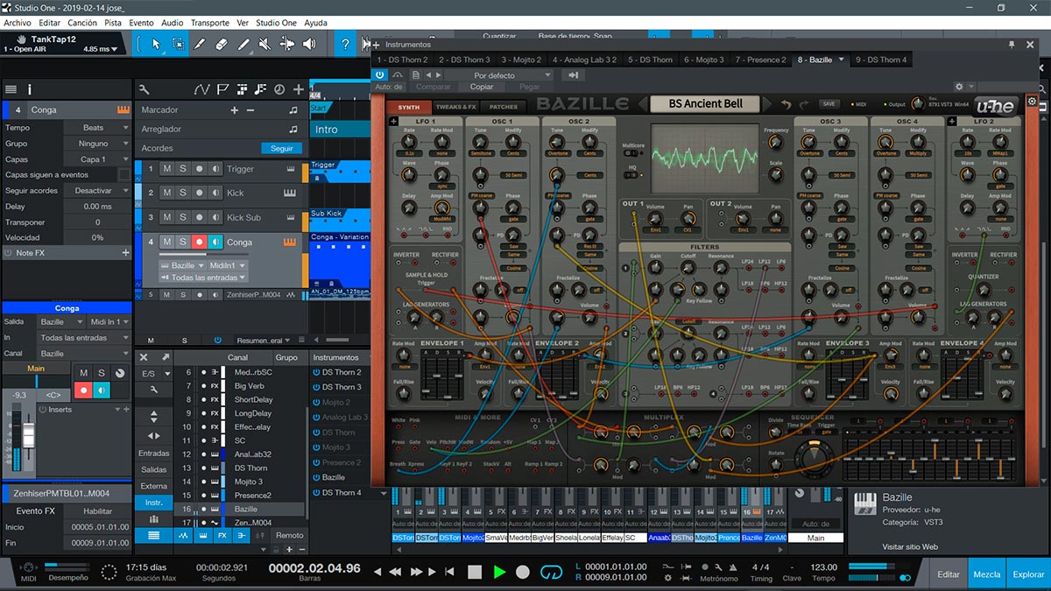The width and height of the screenshot is (1051, 591).
Task: Check Capas siguen a eventos checkbox
Action: pos(123,175)
